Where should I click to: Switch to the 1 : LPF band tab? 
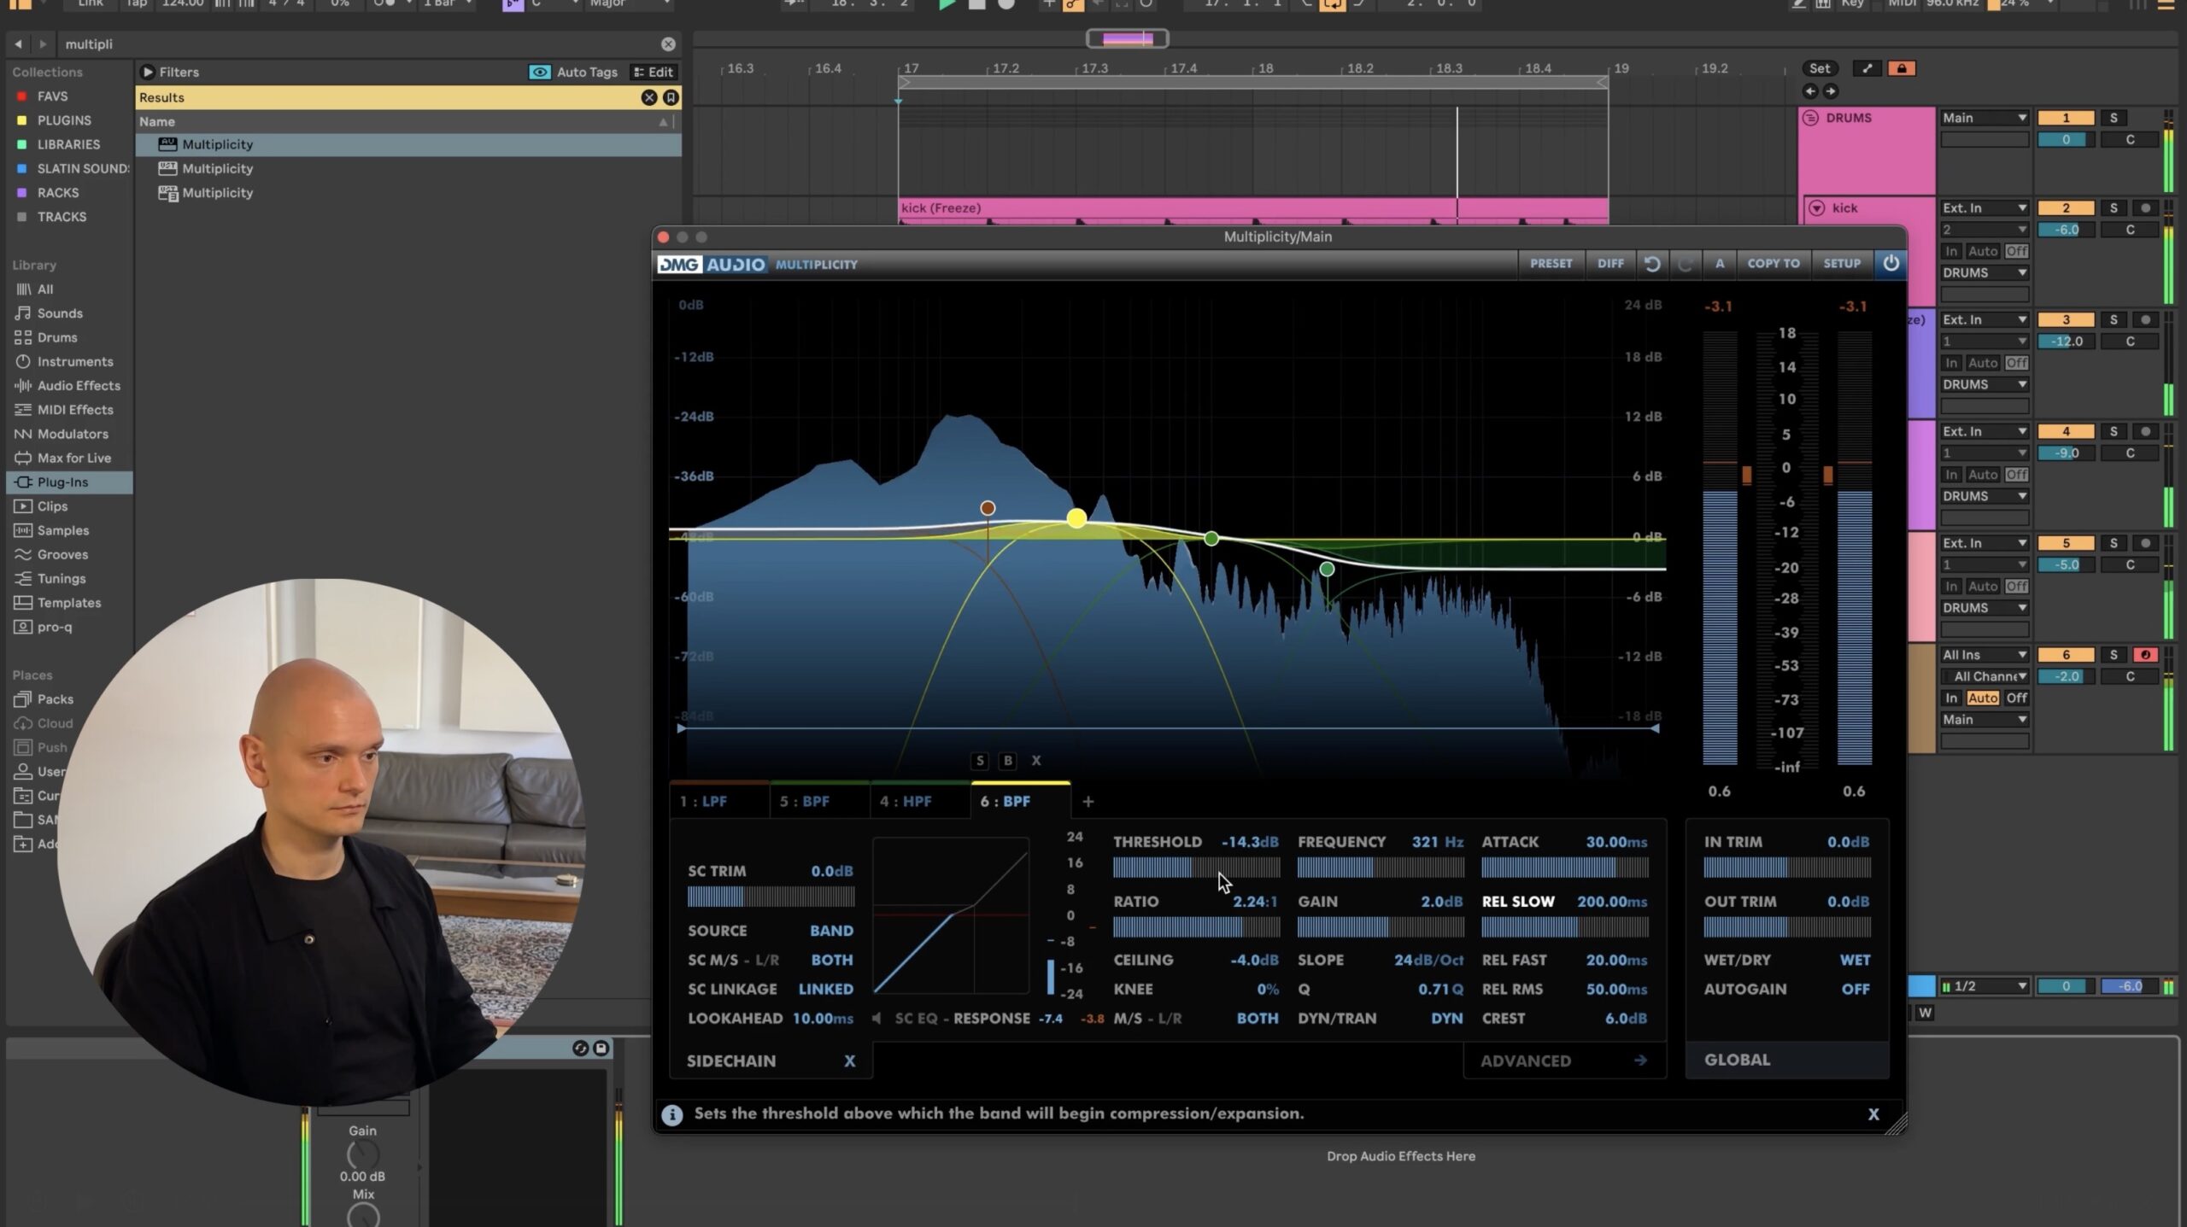[720, 801]
